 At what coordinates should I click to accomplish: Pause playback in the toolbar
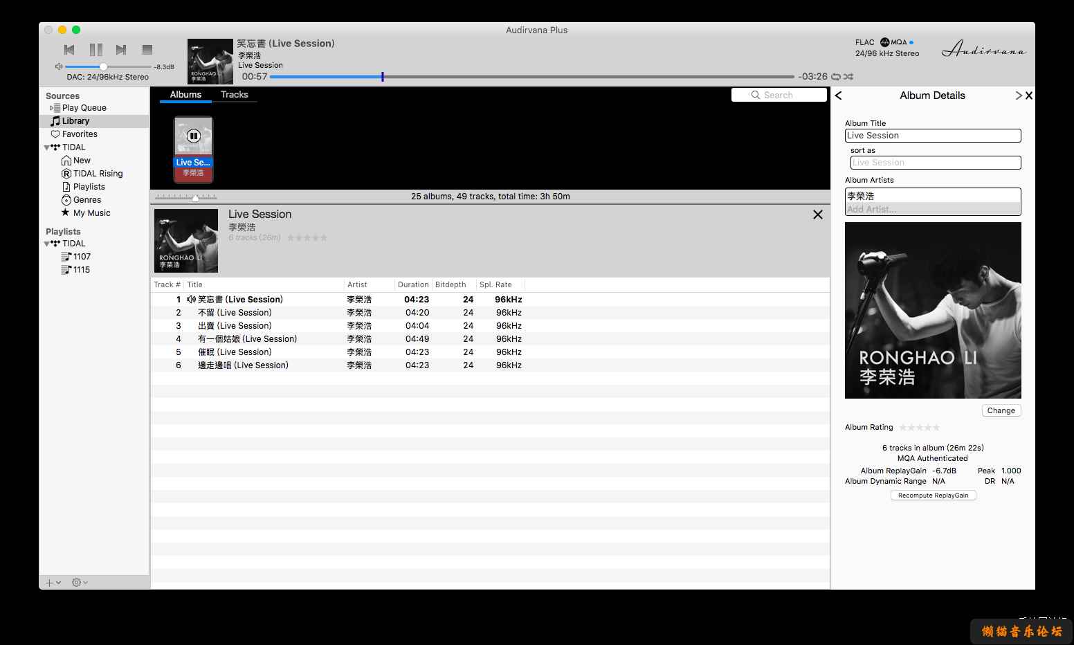coord(95,50)
